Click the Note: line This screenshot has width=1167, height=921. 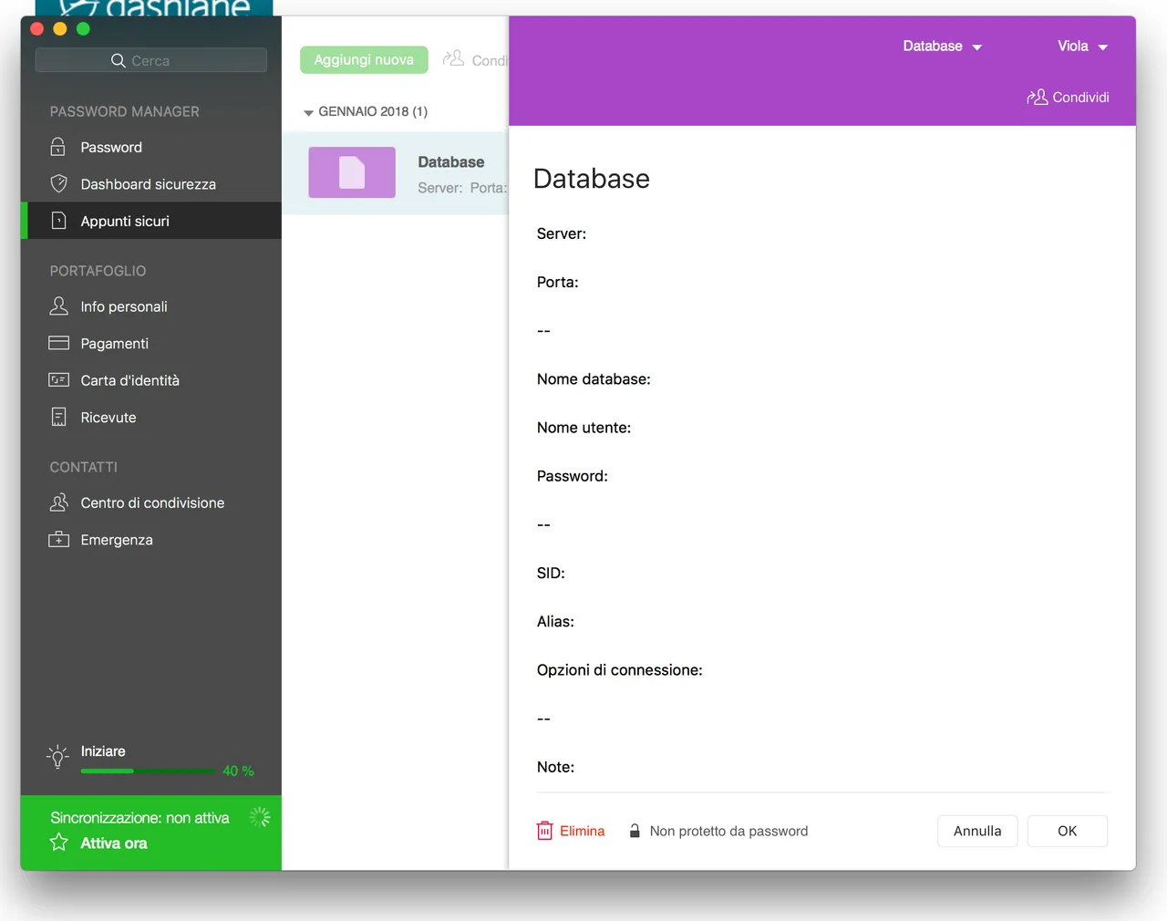click(555, 767)
